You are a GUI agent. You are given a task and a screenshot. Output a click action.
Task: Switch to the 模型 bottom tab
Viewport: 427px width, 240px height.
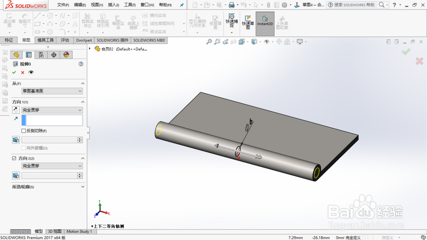pos(39,231)
